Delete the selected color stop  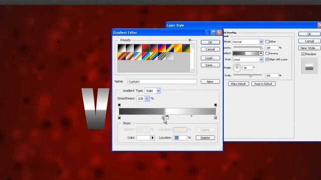205,138
